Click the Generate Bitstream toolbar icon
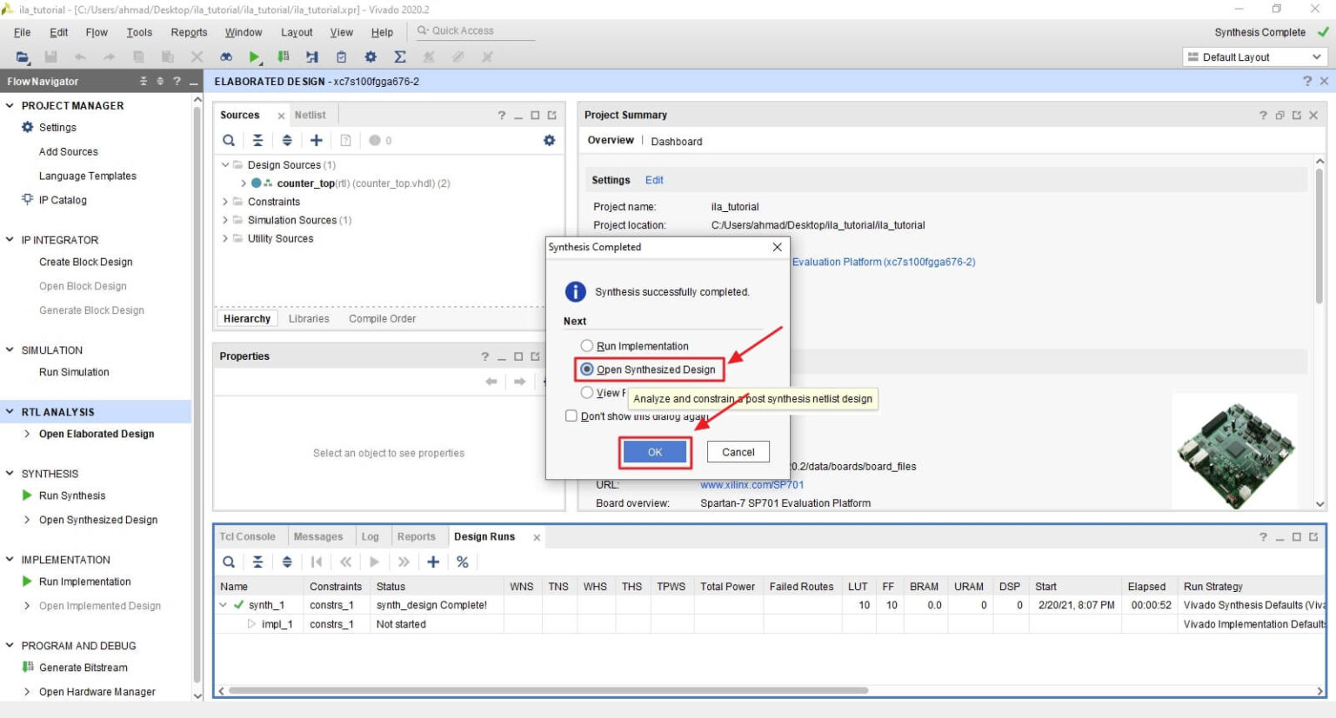Viewport: 1336px width, 718px height. (284, 57)
